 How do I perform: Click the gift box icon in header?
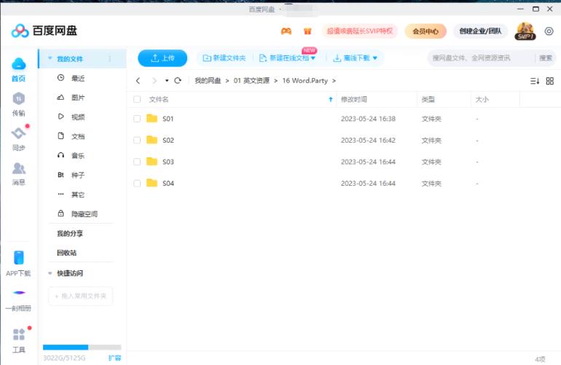click(x=307, y=31)
